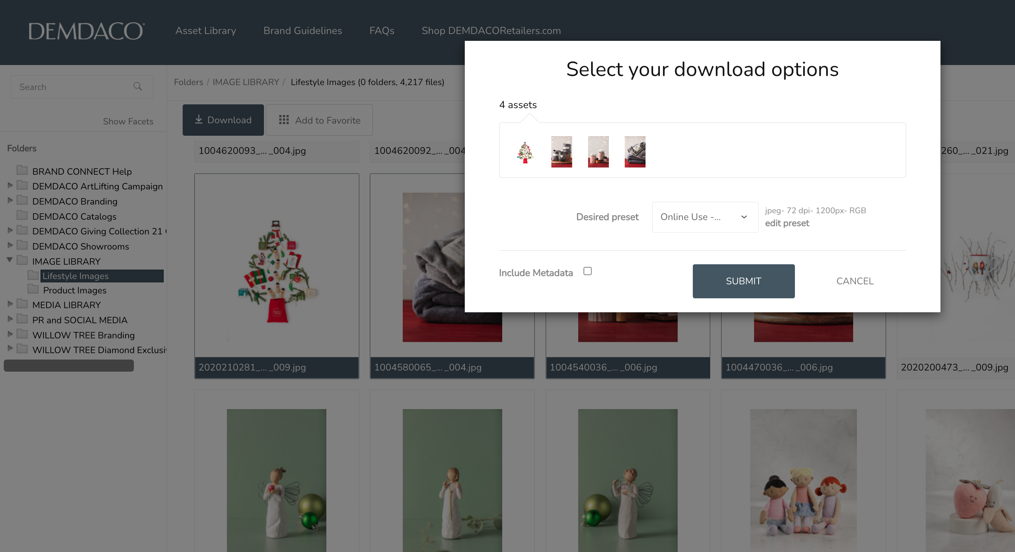The width and height of the screenshot is (1015, 552).
Task: Click the Folders breadcrumb link
Action: [188, 82]
